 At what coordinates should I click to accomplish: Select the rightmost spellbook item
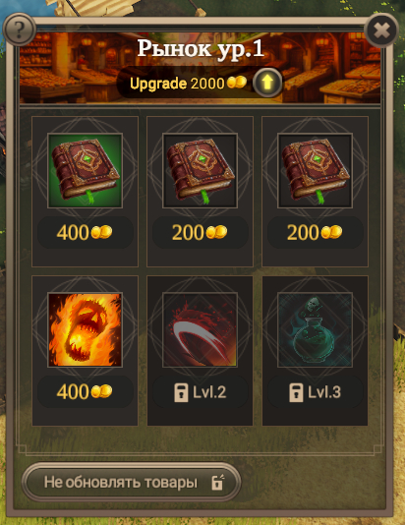(x=315, y=171)
